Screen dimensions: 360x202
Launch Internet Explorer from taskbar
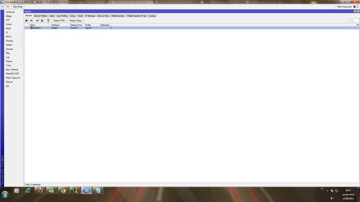[28, 190]
